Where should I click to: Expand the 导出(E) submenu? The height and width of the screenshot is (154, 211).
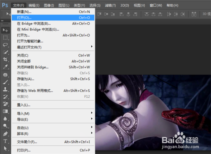[92, 119]
